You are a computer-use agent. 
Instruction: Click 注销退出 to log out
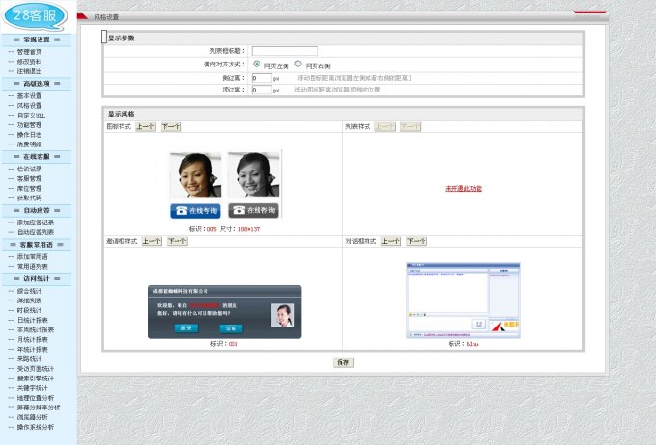(x=29, y=71)
